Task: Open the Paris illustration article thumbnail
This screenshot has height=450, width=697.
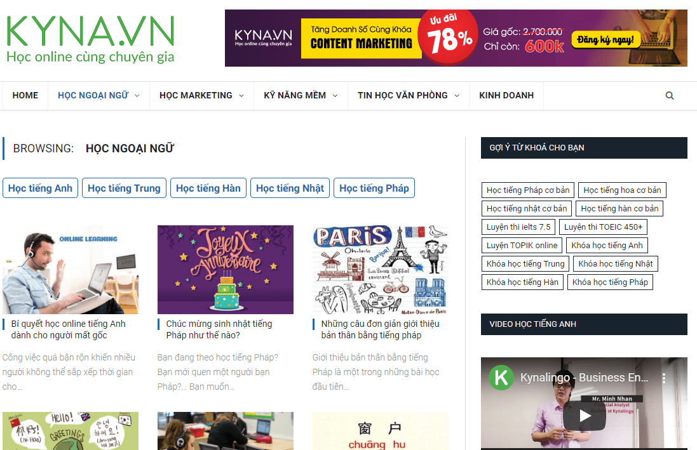Action: click(x=381, y=270)
